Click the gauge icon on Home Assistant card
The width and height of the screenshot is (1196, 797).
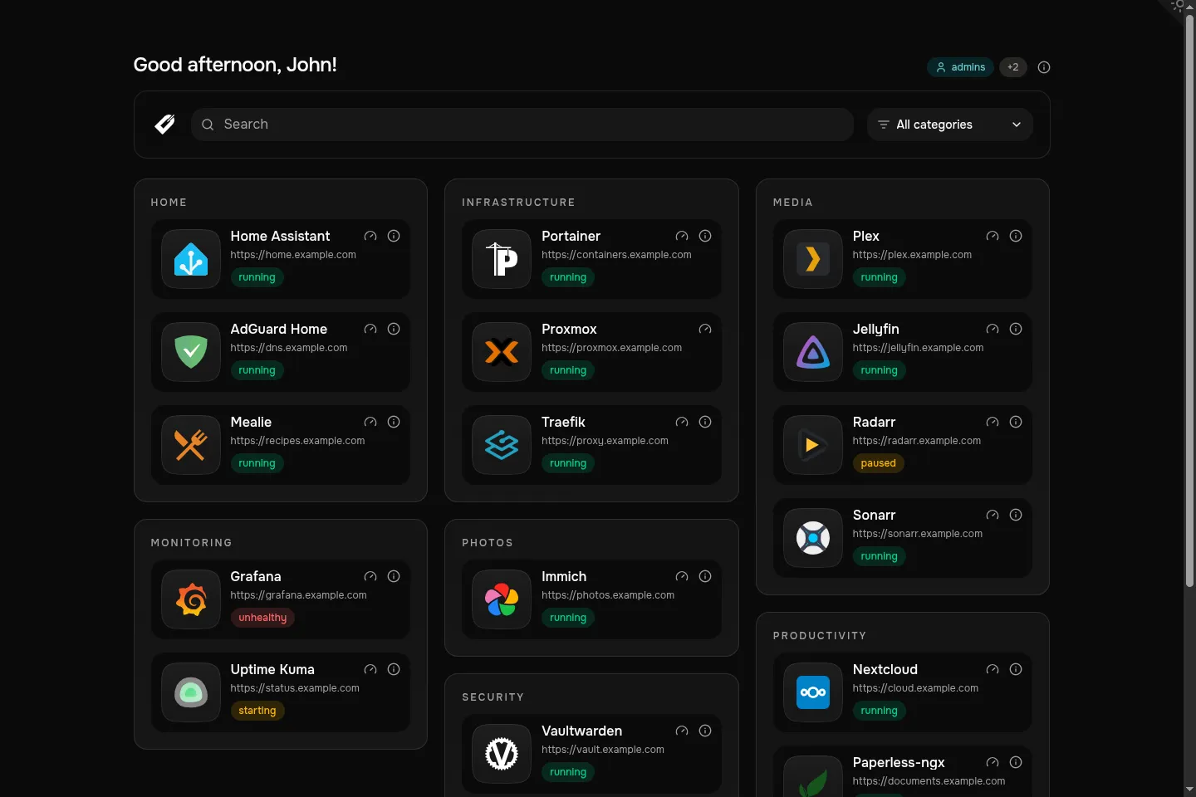point(370,236)
